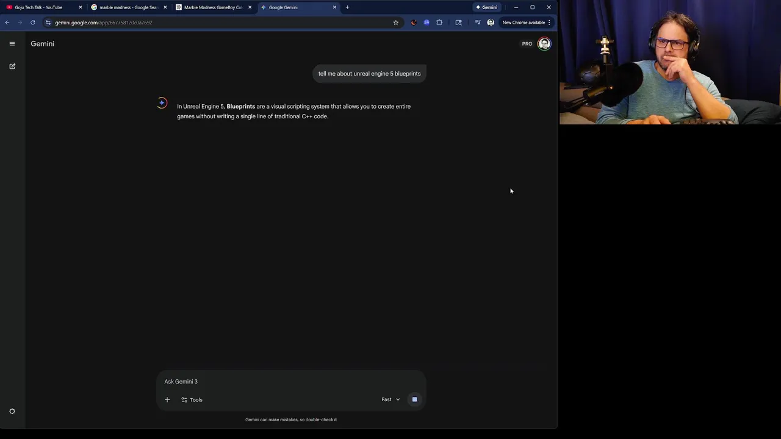Viewport: 781px width, 439px height.
Task: Expand the Fast model selector dropdown
Action: (390, 400)
